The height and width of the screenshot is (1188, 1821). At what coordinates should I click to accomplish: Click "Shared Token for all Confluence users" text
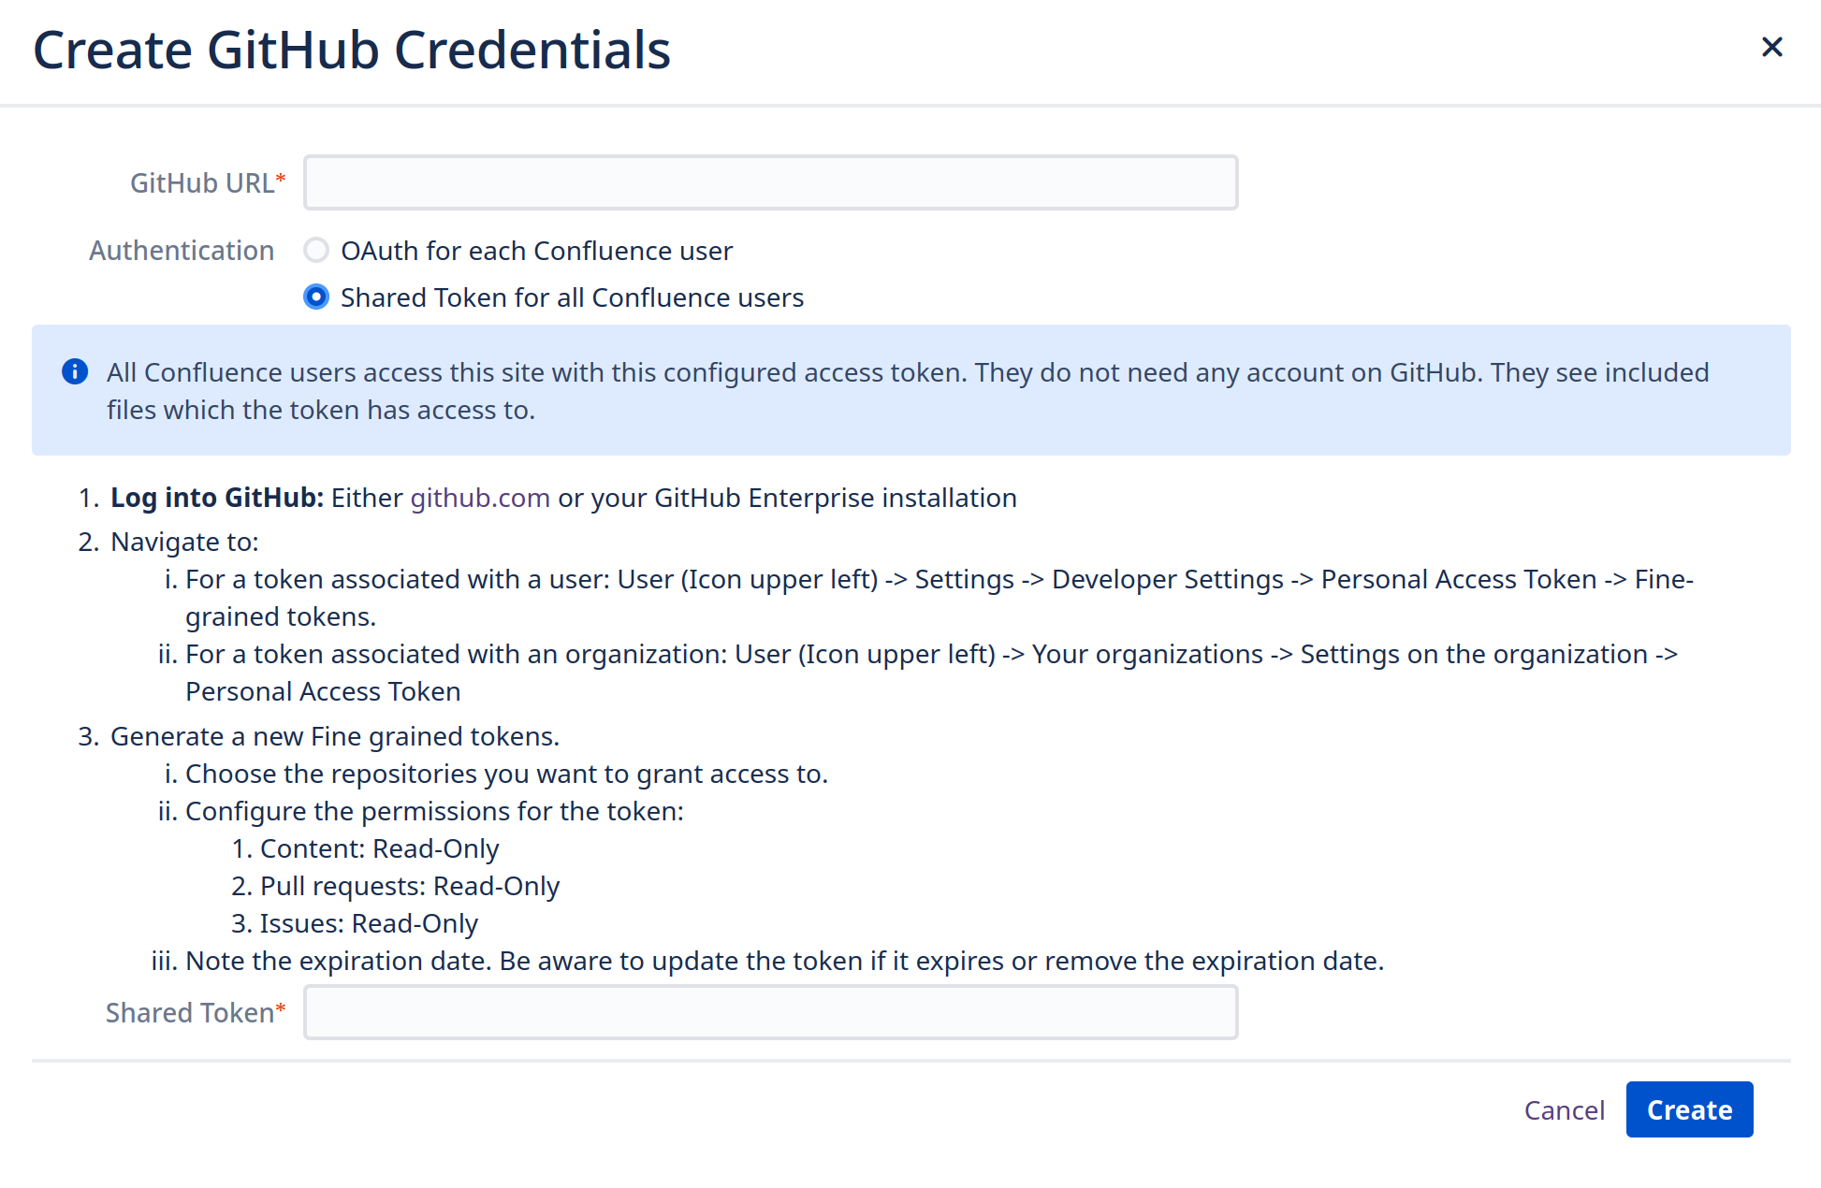pyautogui.click(x=572, y=297)
